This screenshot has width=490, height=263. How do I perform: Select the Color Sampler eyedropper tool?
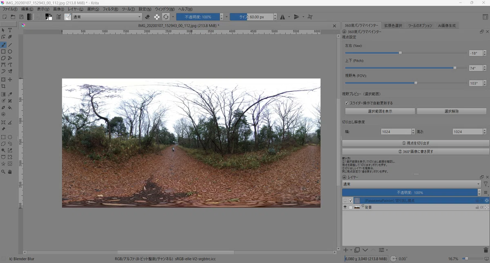(x=10, y=94)
